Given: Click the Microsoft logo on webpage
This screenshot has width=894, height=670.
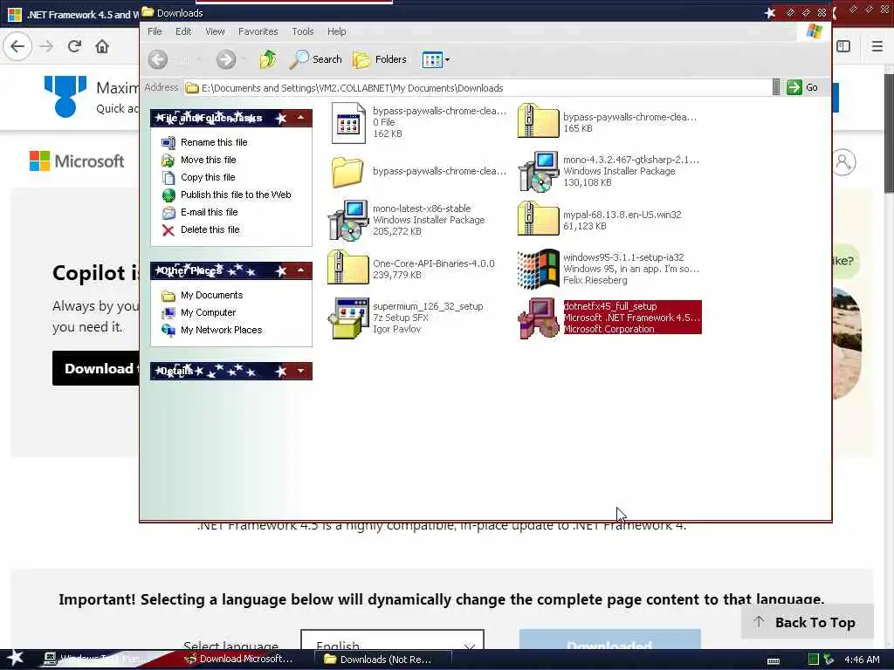Looking at the screenshot, I should click(x=77, y=161).
